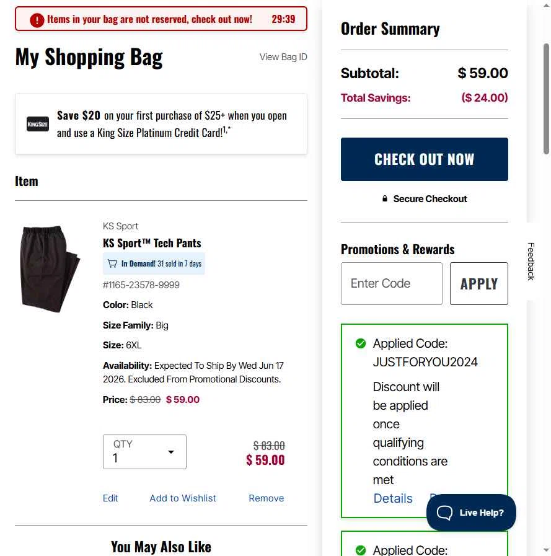
Task: Remove the Tech Pants from bag
Action: click(267, 498)
